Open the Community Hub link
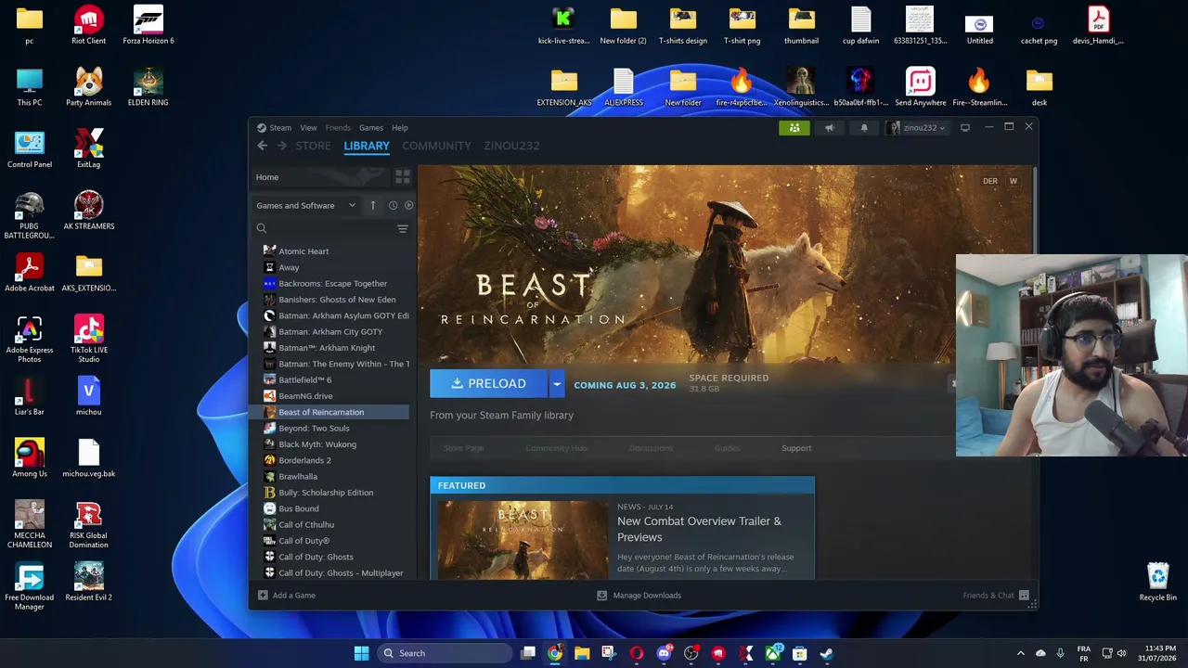Image resolution: width=1188 pixels, height=668 pixels. click(556, 448)
